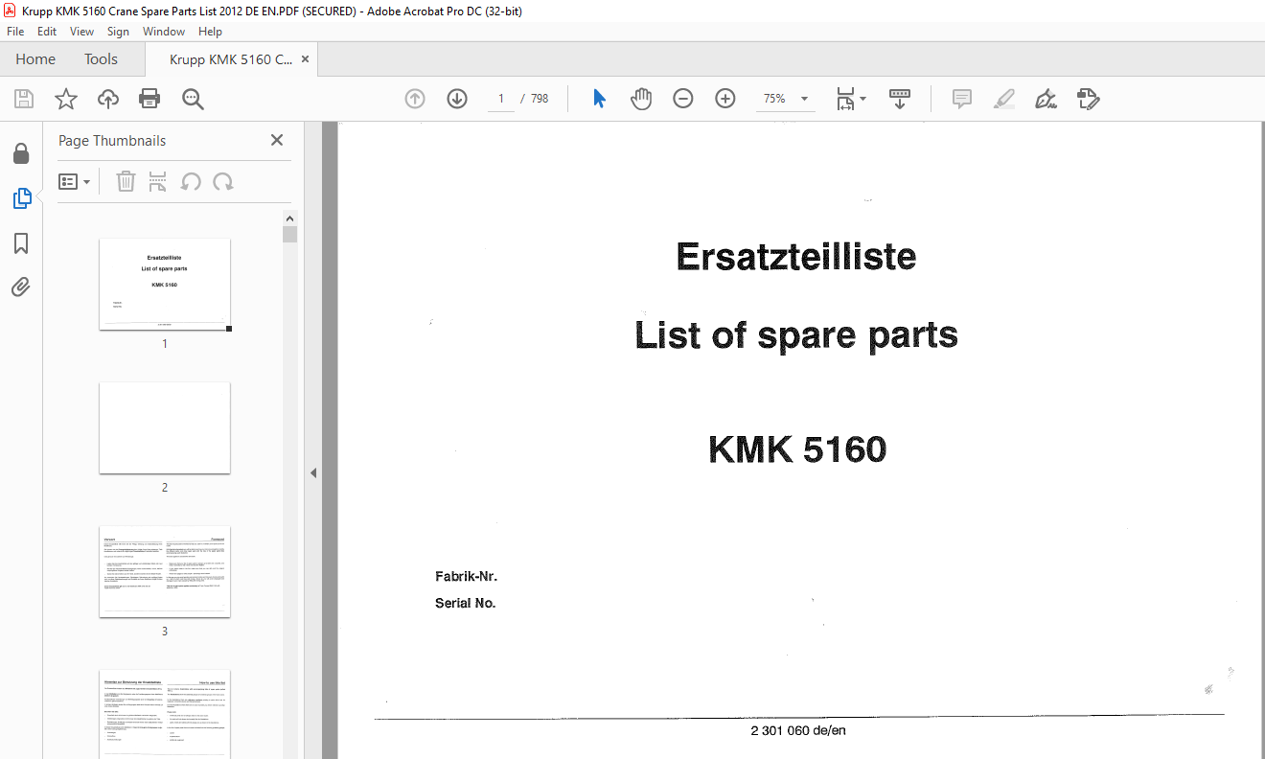Choose the Selection arrow tool
Image resolution: width=1265 pixels, height=759 pixels.
(x=599, y=99)
